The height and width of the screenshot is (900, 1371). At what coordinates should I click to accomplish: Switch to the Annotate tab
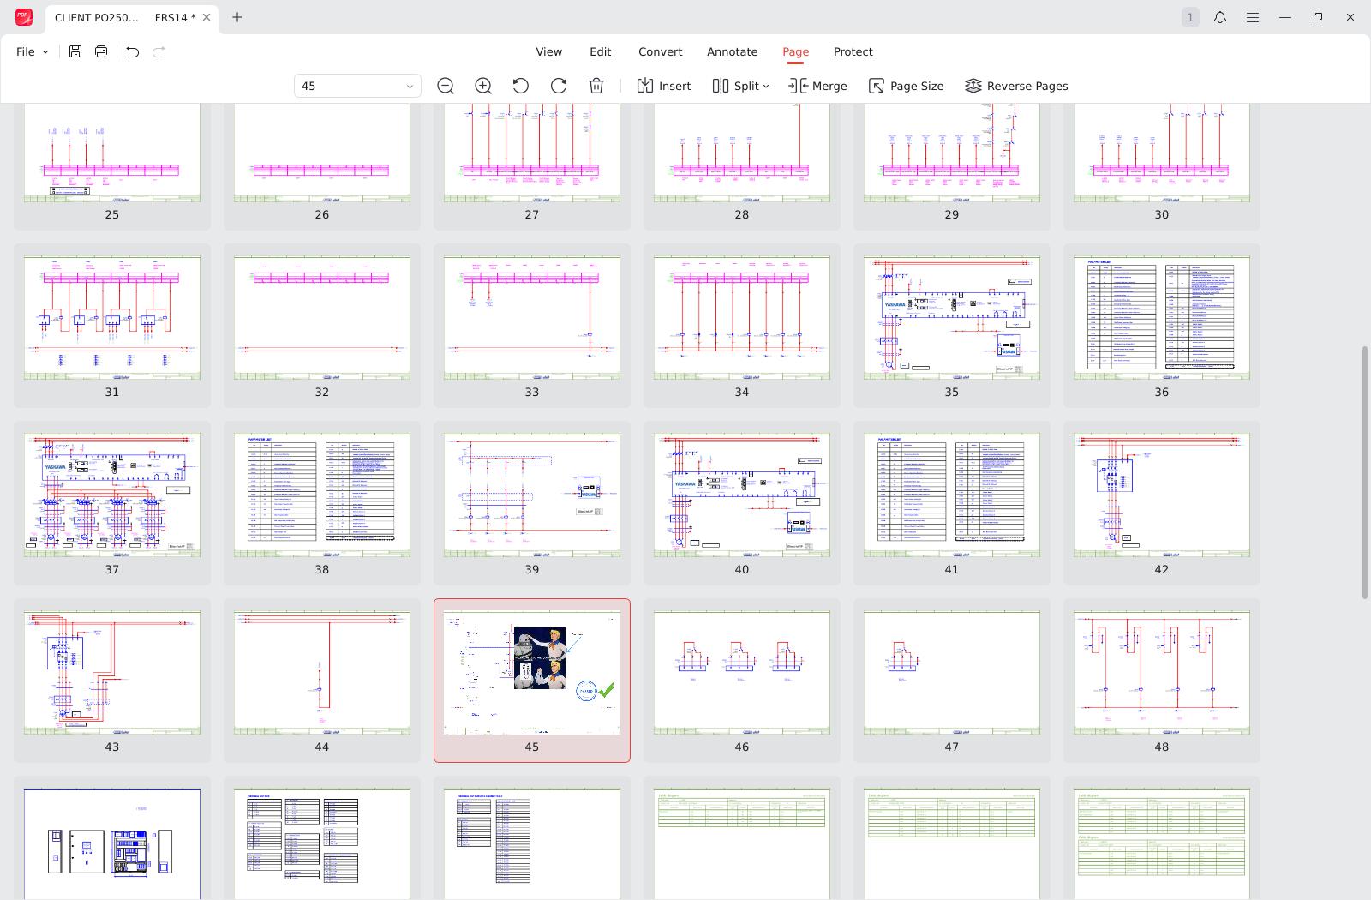click(732, 51)
